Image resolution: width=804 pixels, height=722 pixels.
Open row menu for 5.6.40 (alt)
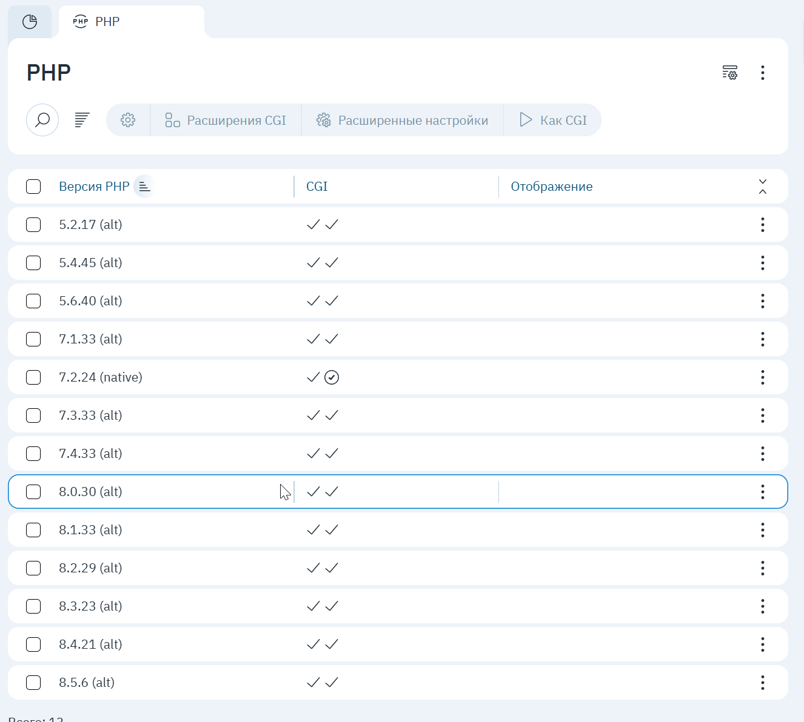(763, 301)
